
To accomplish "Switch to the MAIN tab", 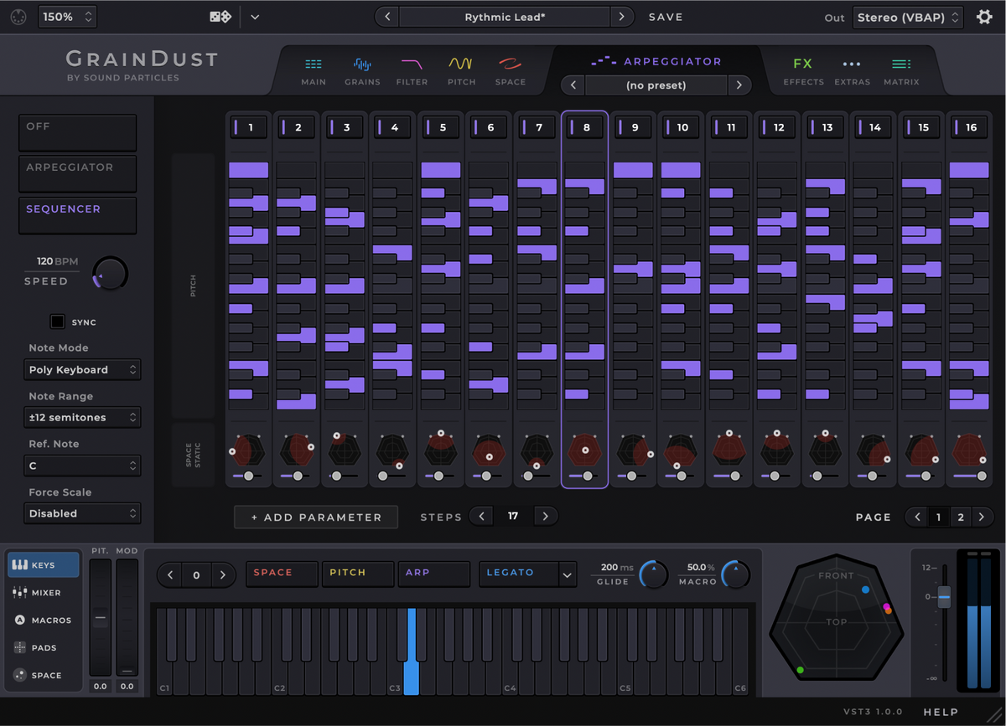I will (x=314, y=69).
